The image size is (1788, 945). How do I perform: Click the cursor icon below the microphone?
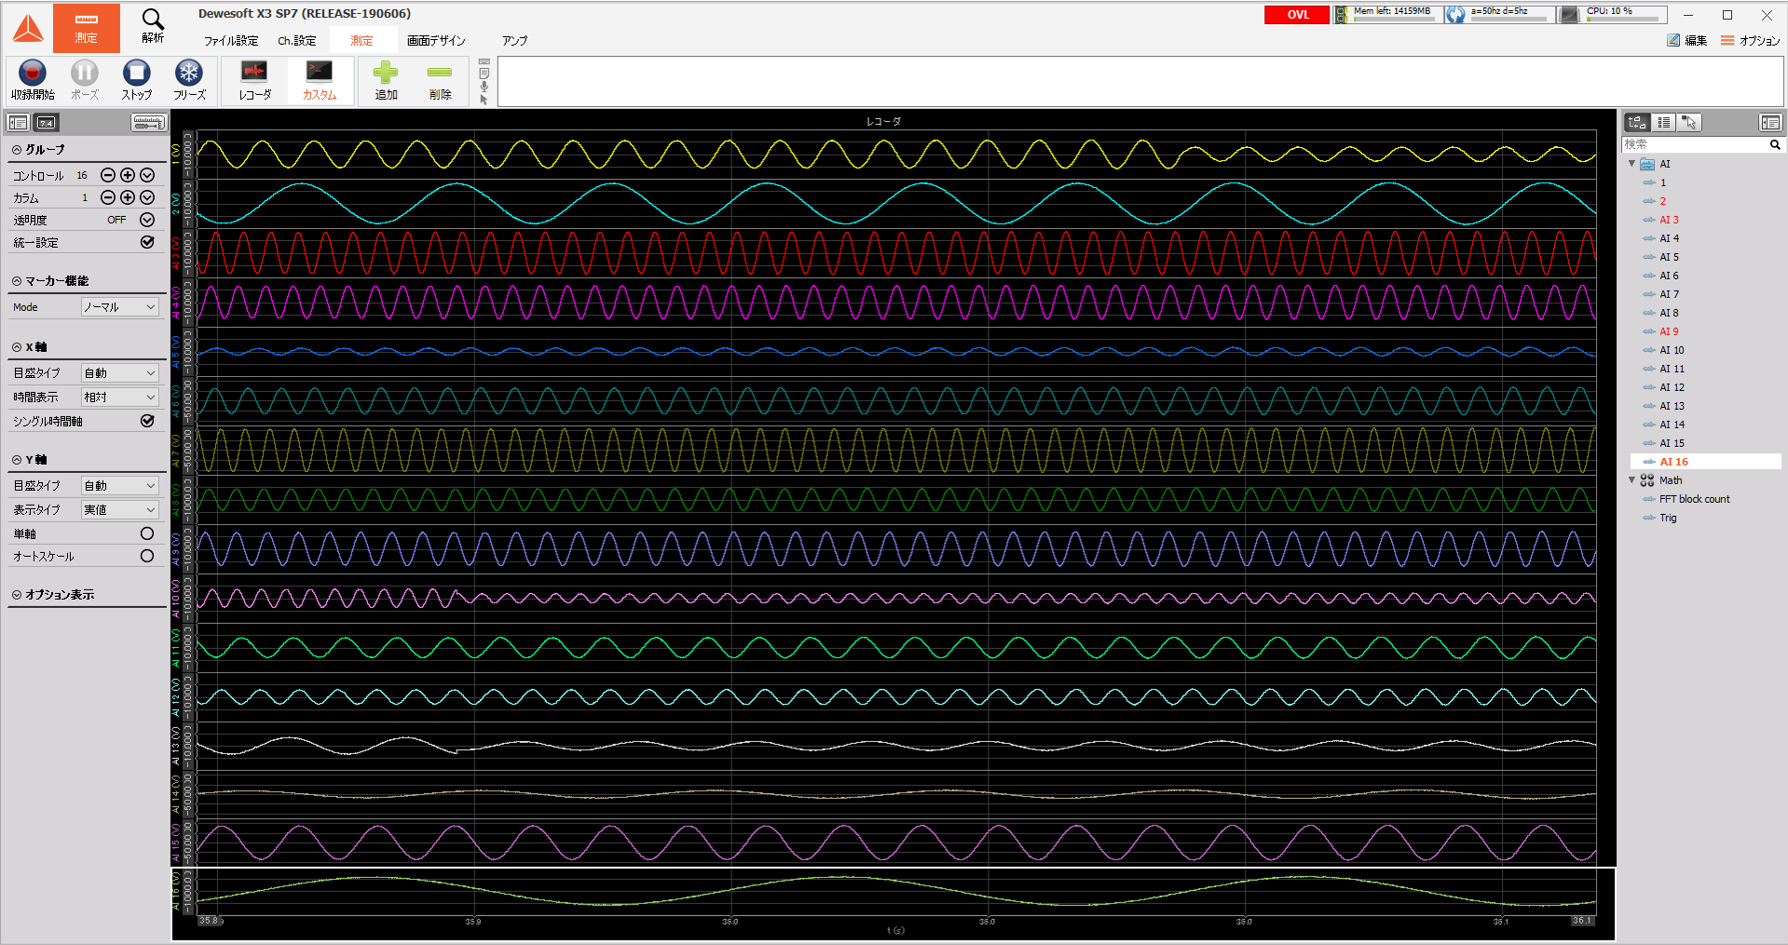pyautogui.click(x=484, y=99)
